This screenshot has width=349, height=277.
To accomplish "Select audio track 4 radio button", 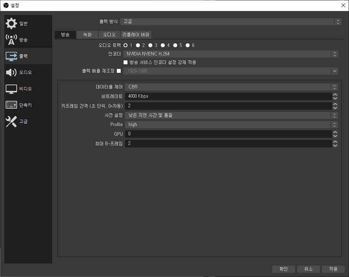I will point(163,45).
